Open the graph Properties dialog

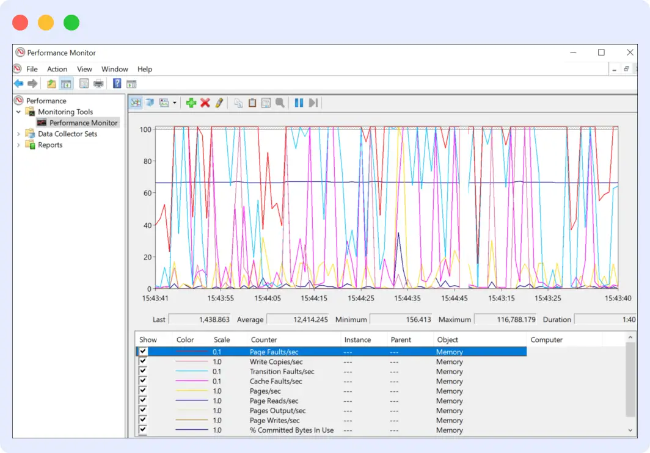coord(266,103)
